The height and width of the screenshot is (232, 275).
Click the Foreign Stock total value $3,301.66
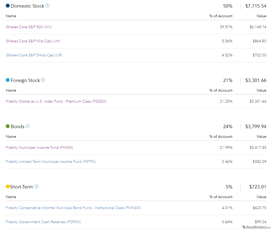click(x=256, y=80)
